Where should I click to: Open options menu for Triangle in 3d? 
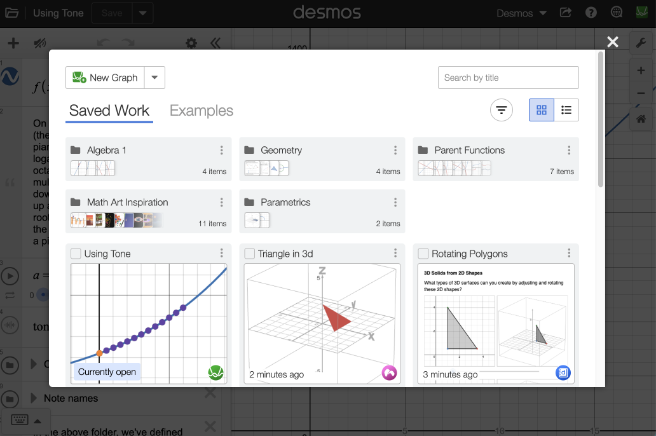coord(395,253)
